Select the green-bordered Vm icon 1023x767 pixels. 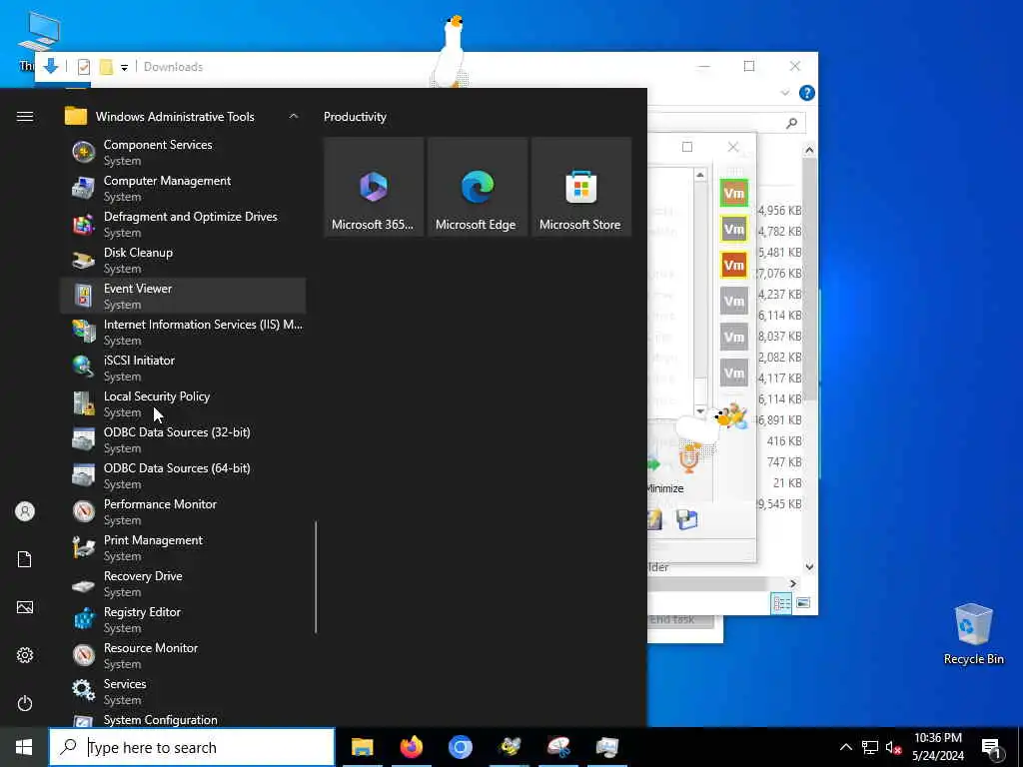coord(734,193)
